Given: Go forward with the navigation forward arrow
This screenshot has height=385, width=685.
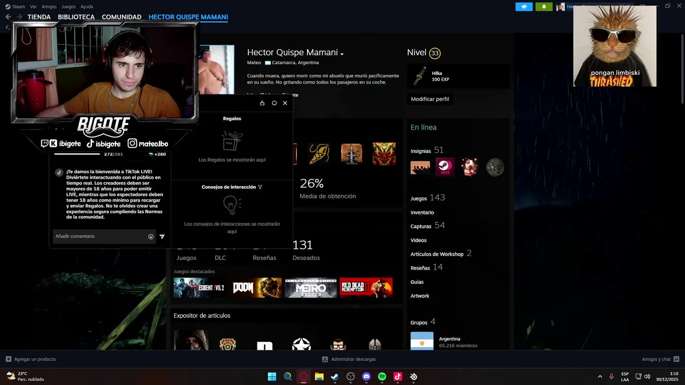Looking at the screenshot, I should coord(19,17).
